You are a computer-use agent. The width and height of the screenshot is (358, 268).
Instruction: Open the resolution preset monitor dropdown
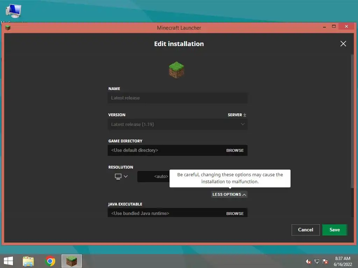click(x=121, y=176)
